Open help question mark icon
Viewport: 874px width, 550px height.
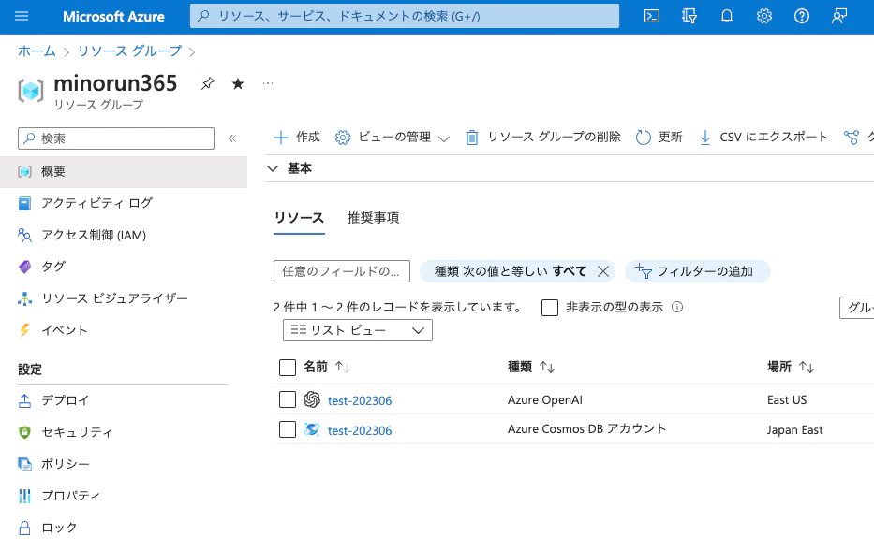tap(802, 16)
